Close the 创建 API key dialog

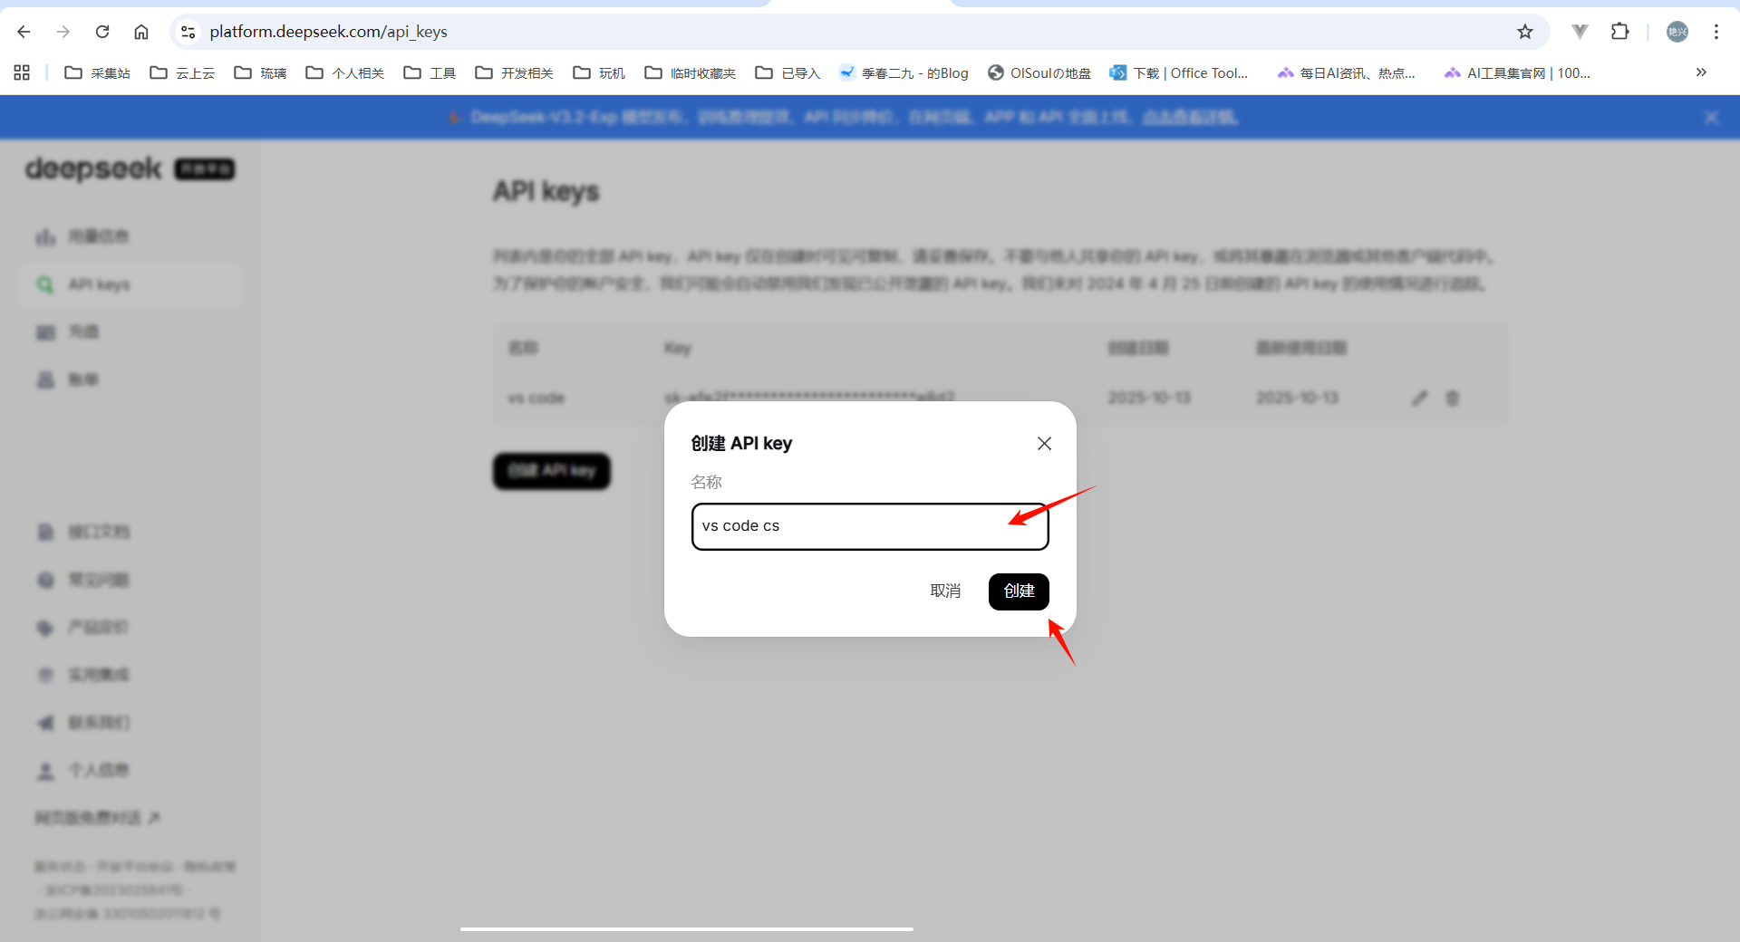pos(1044,444)
